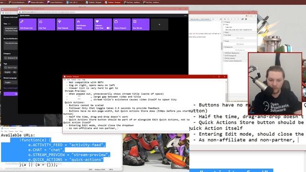Screen dimensions: 306x172
Task: Click 'Buttons cannot be scaled' line in Notepad
Action: click(x=85, y=105)
